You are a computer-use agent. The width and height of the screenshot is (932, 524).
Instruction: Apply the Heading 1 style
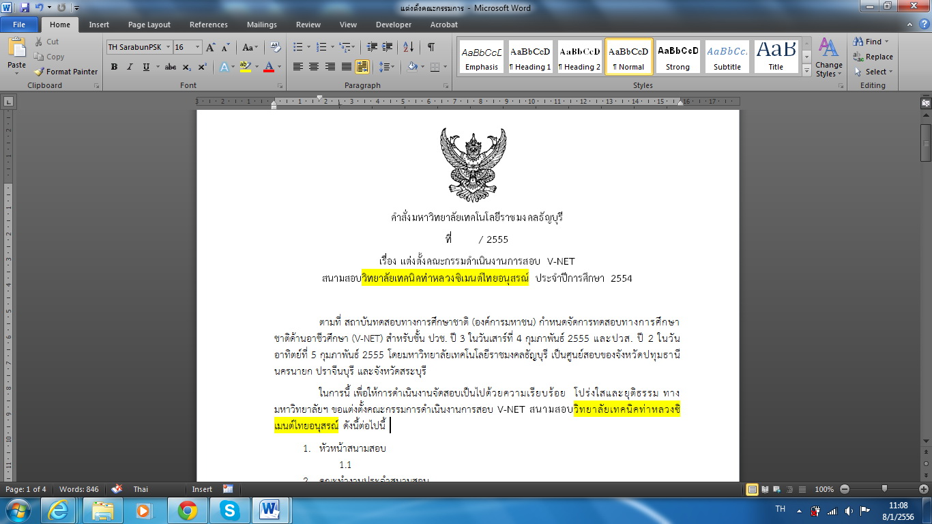tap(530, 57)
